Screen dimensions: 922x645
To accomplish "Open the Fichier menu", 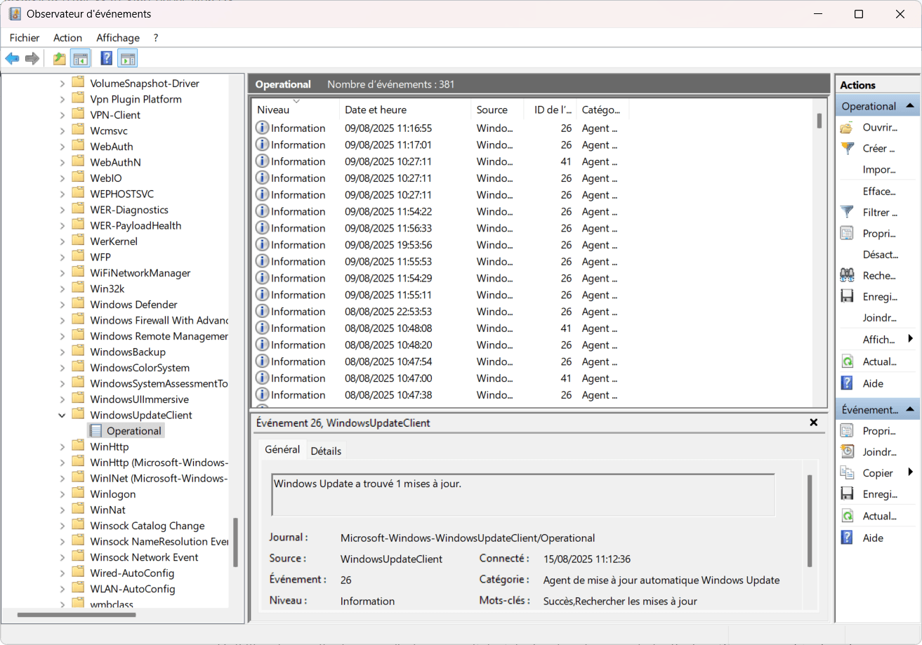I will (25, 38).
